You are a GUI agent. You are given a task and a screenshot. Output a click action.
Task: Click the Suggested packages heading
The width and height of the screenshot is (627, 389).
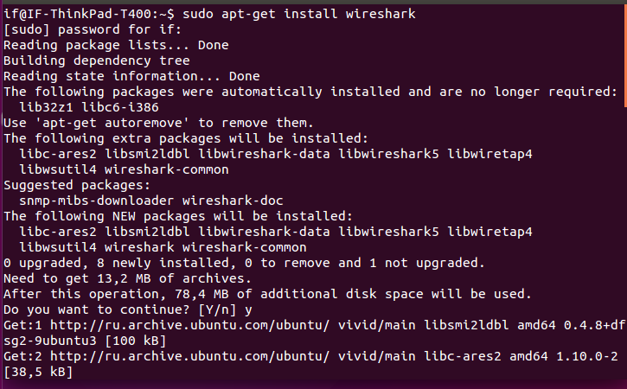click(76, 185)
